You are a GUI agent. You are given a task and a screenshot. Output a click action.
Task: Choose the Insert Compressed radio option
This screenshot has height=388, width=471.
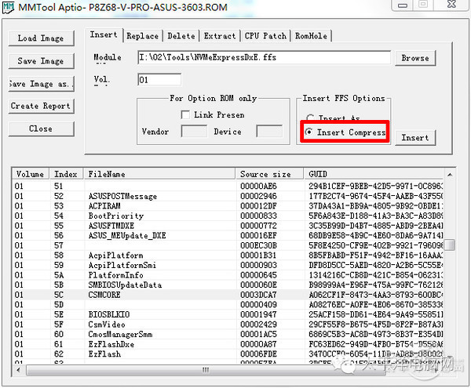coord(309,132)
